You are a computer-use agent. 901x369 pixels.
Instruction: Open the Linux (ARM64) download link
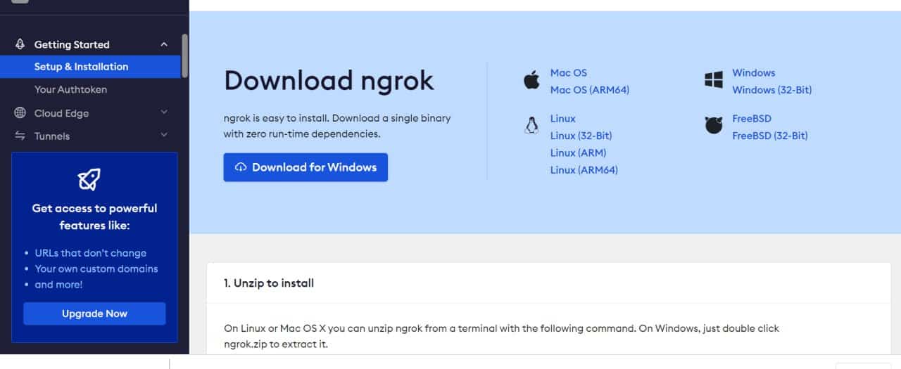pos(584,170)
